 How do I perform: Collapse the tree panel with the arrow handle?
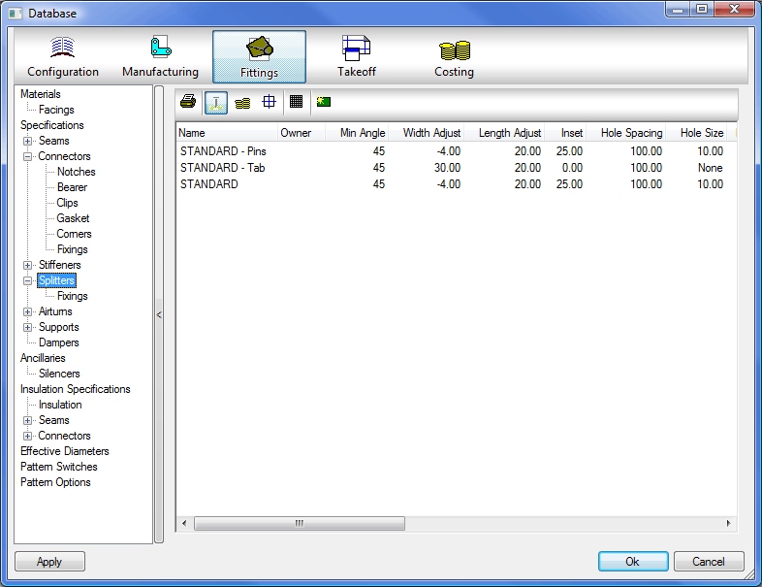point(159,314)
